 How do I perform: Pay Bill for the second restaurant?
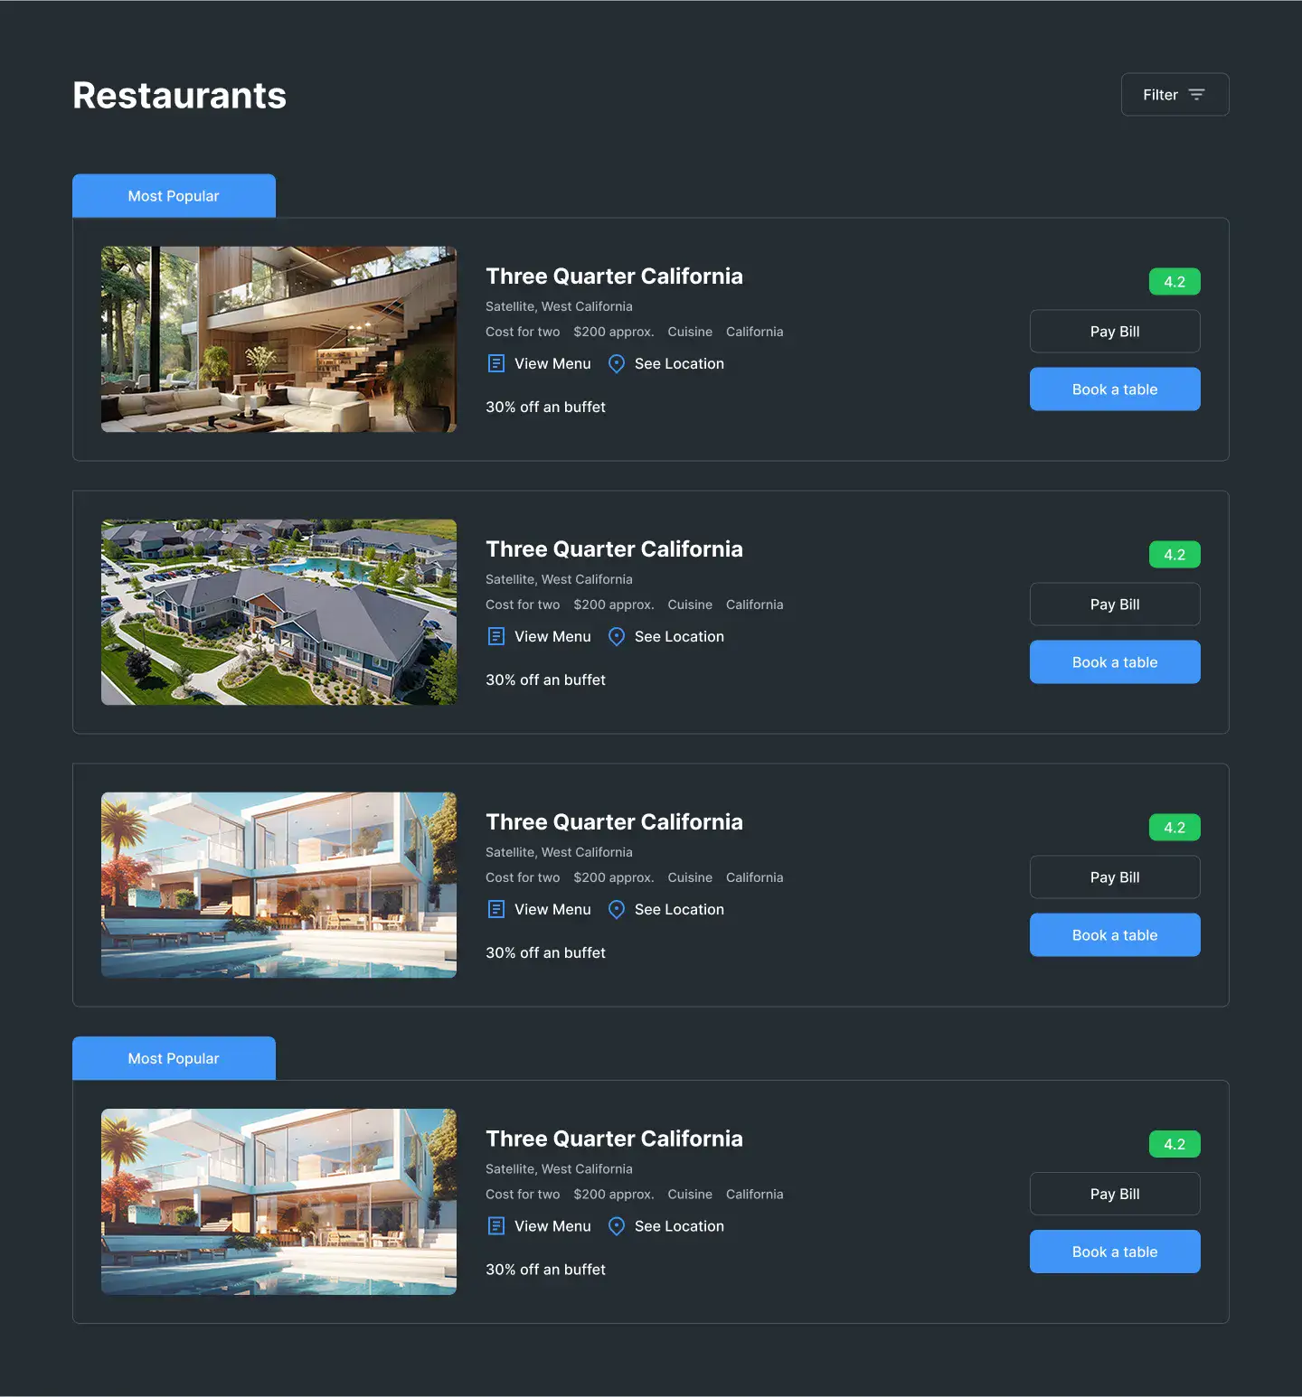(x=1115, y=605)
